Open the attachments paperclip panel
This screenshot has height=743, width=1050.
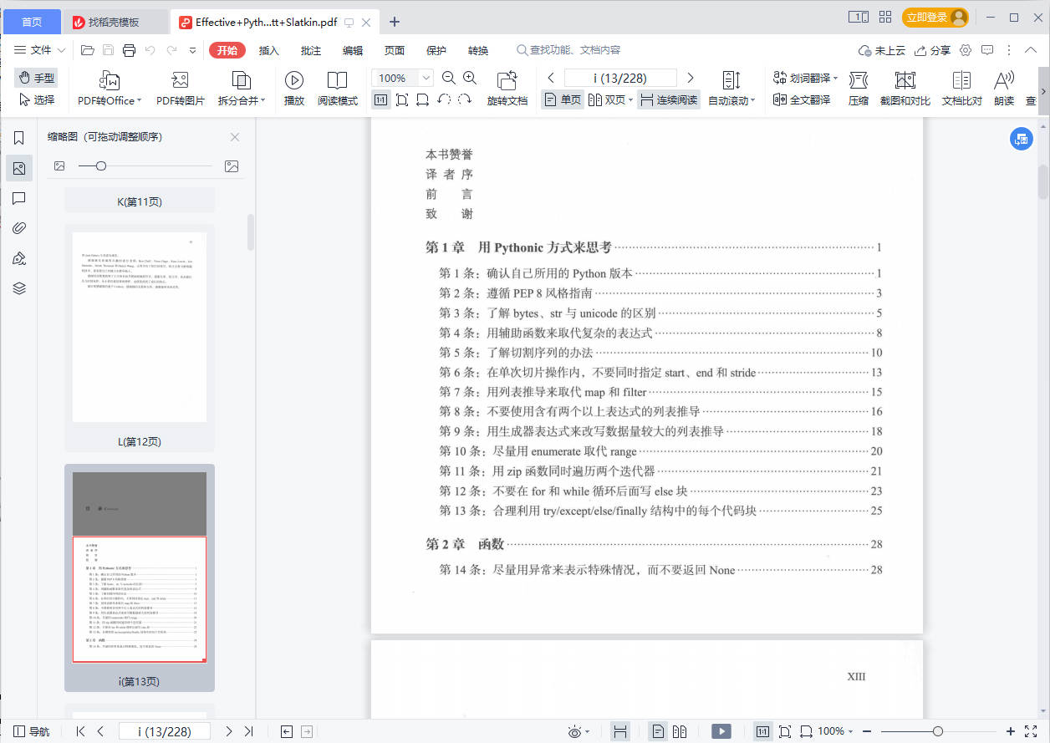click(x=19, y=228)
